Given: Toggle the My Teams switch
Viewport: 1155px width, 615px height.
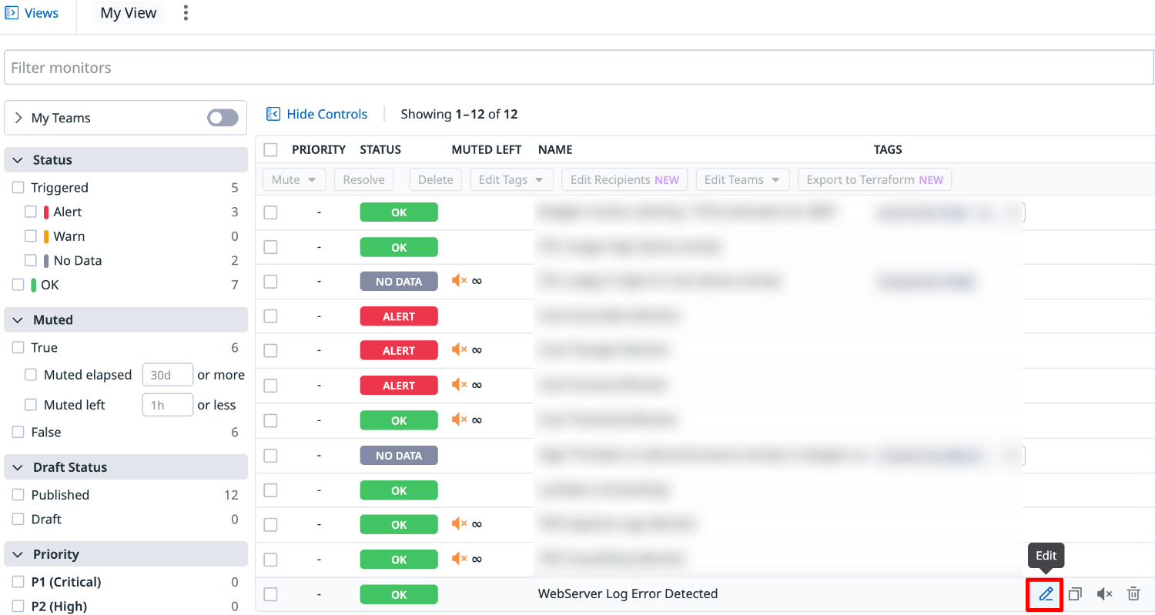Looking at the screenshot, I should point(223,118).
